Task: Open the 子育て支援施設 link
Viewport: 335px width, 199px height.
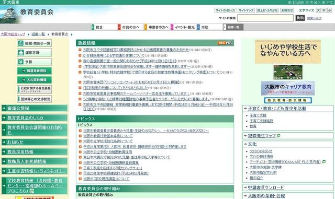Action: [x=262, y=121]
